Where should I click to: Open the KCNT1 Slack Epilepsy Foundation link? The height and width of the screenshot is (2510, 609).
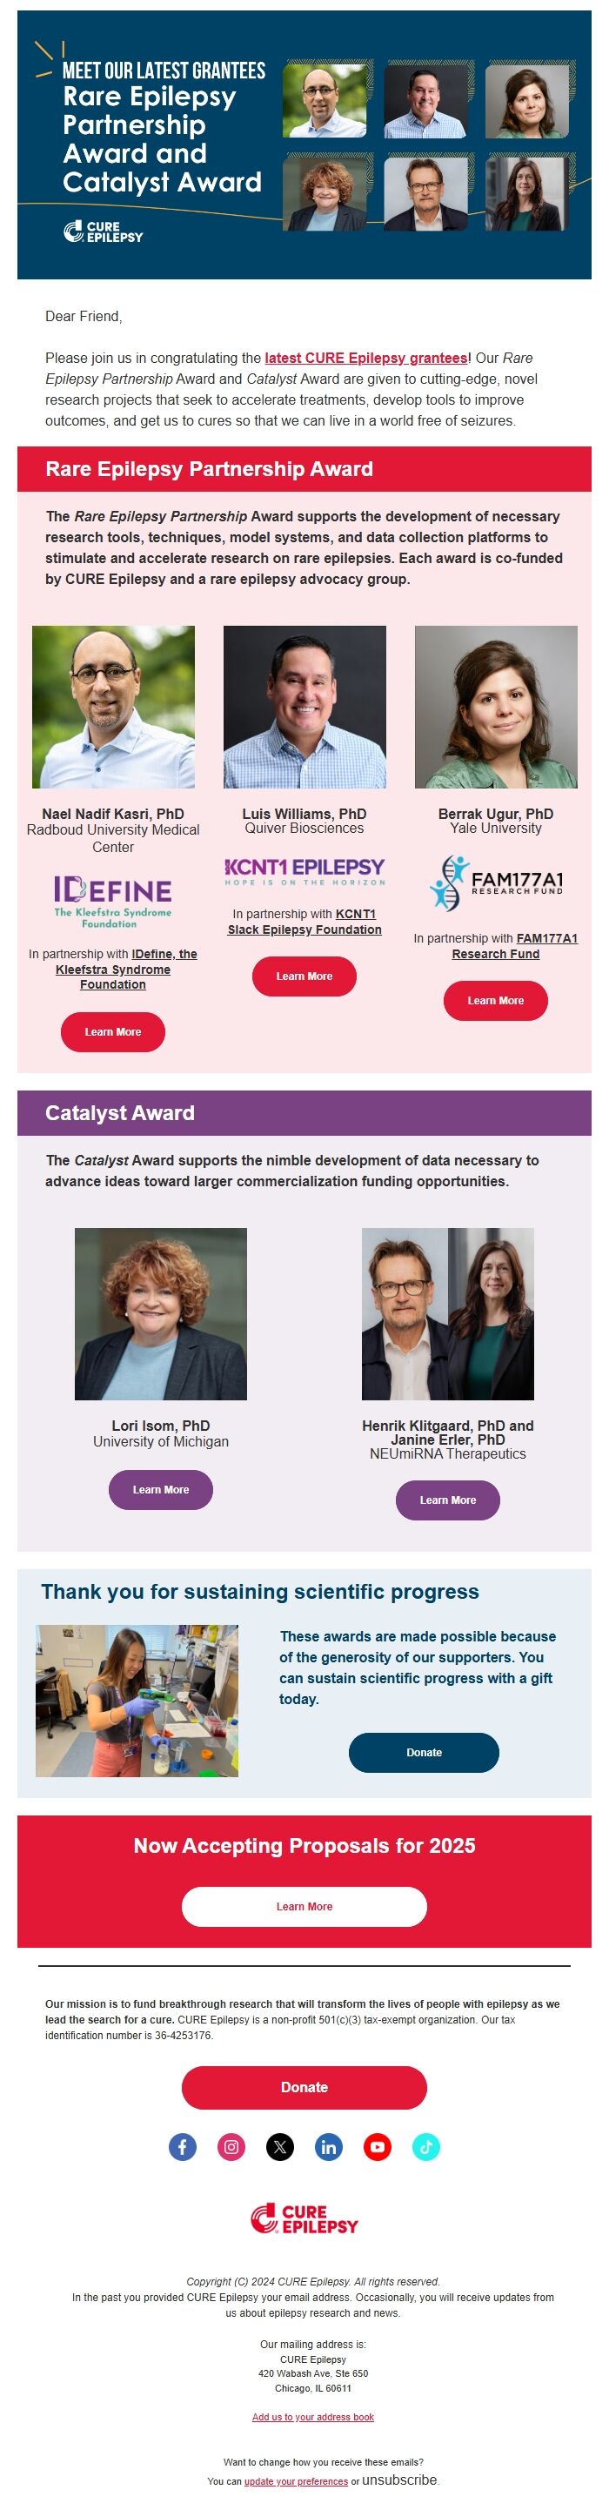pos(304,922)
